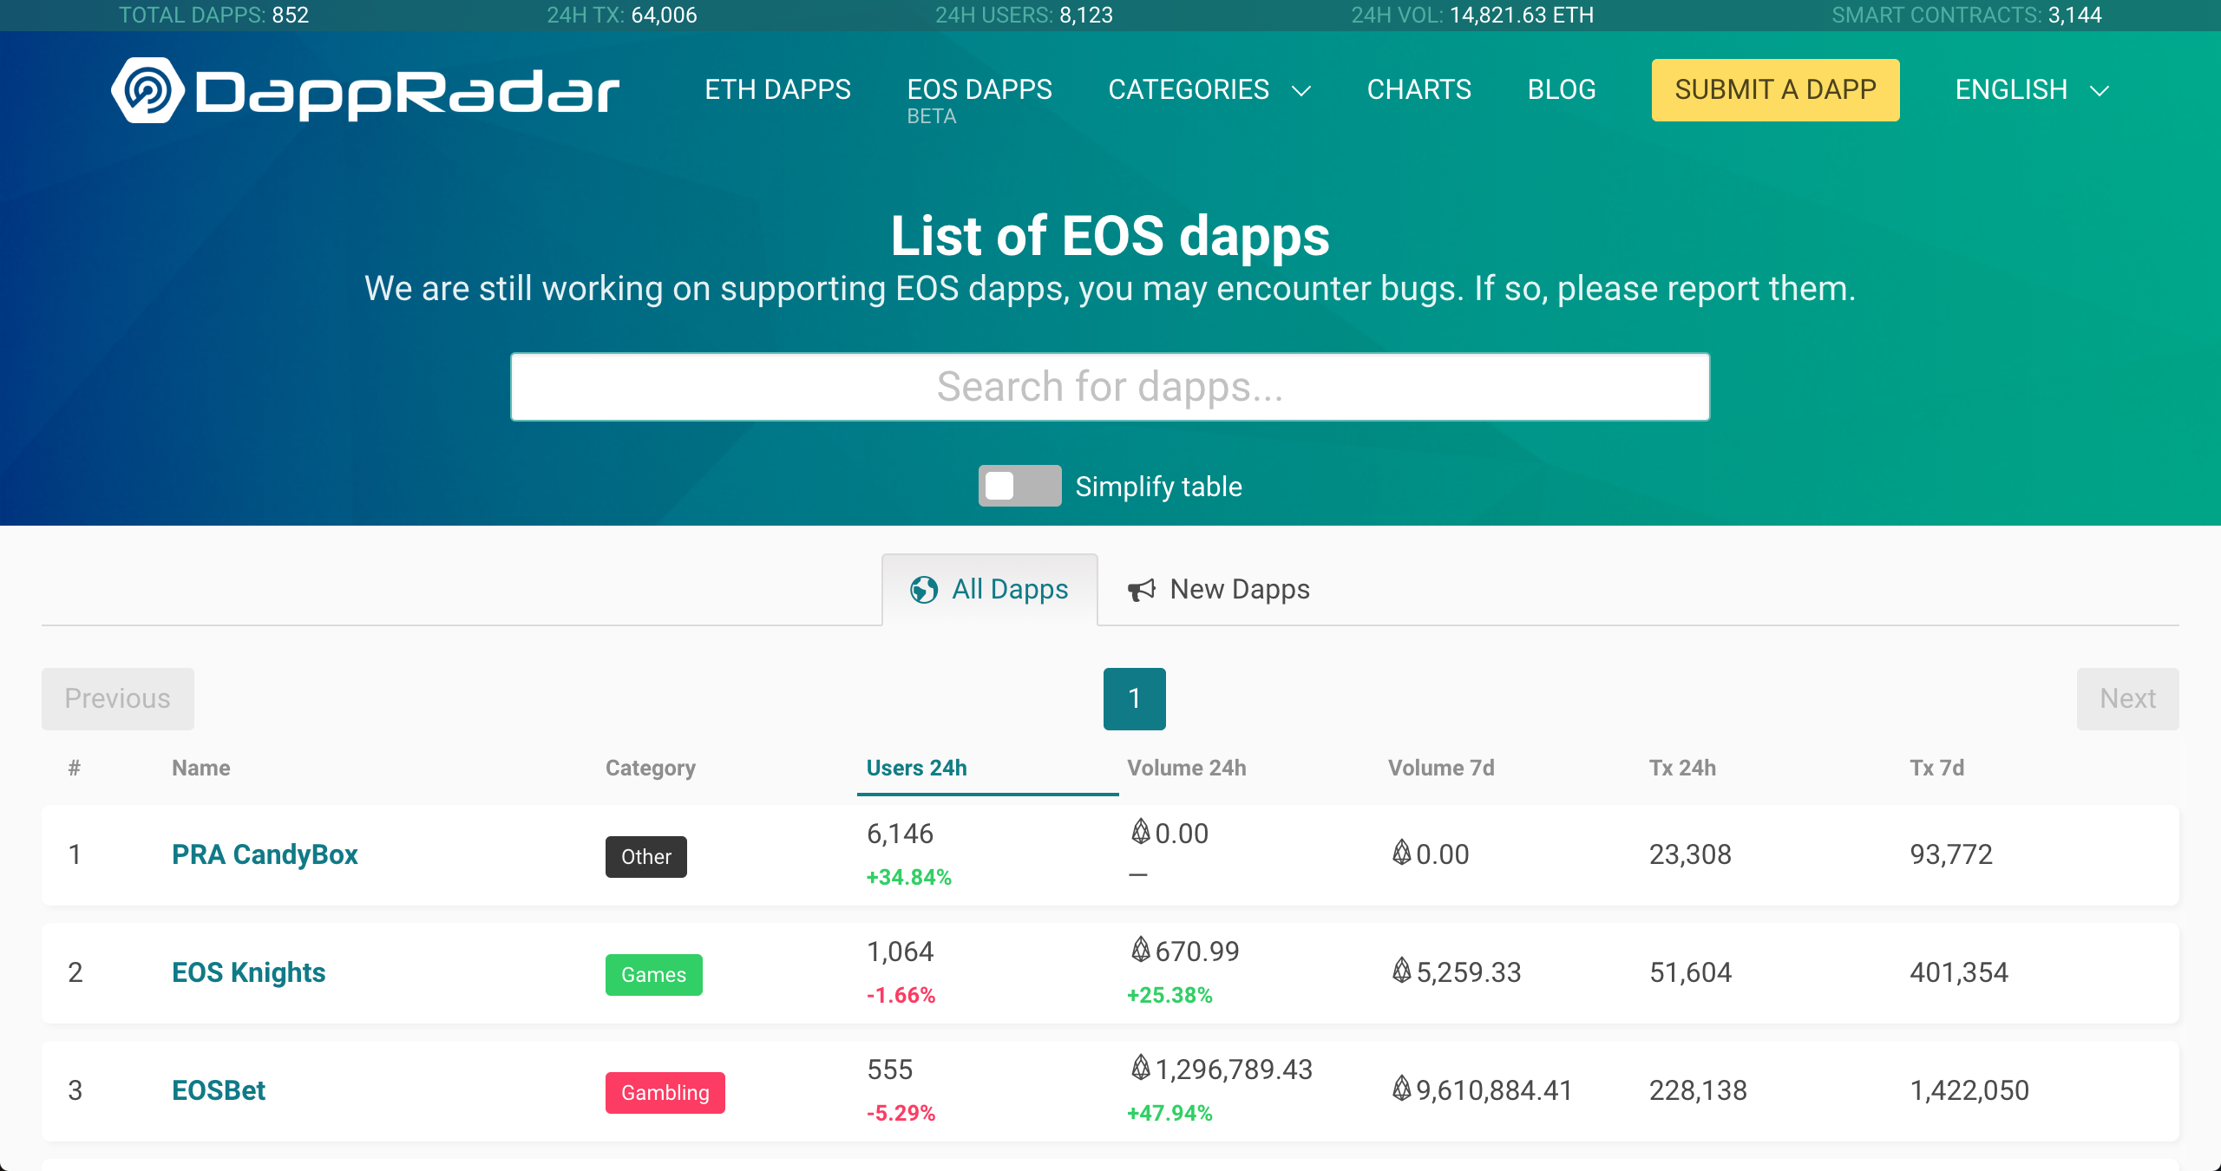Image resolution: width=2221 pixels, height=1171 pixels.
Task: Click EOS symbol in PRA CandyBox Volume 7d cell
Action: tap(1402, 853)
